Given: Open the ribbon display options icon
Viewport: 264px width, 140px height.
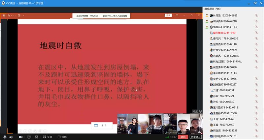Looking at the screenshot, I should (177, 15).
